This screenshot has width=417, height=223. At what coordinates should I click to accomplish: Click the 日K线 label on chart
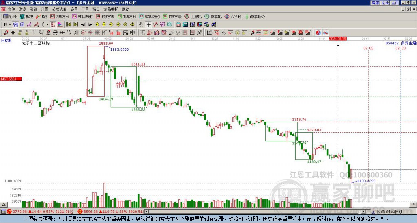point(6,40)
